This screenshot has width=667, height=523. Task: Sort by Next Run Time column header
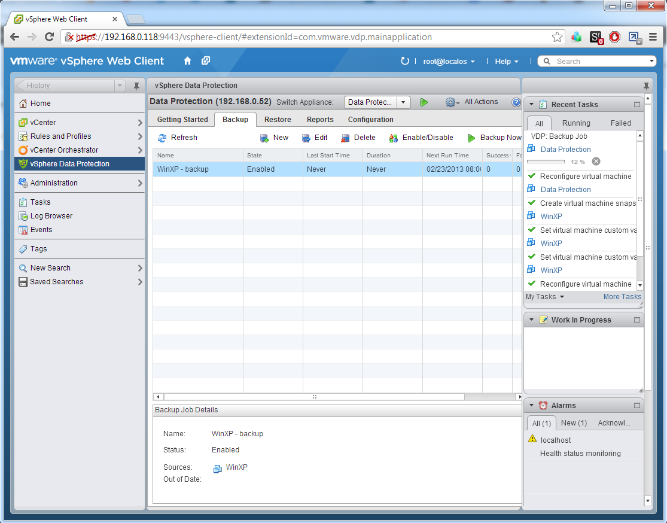452,156
